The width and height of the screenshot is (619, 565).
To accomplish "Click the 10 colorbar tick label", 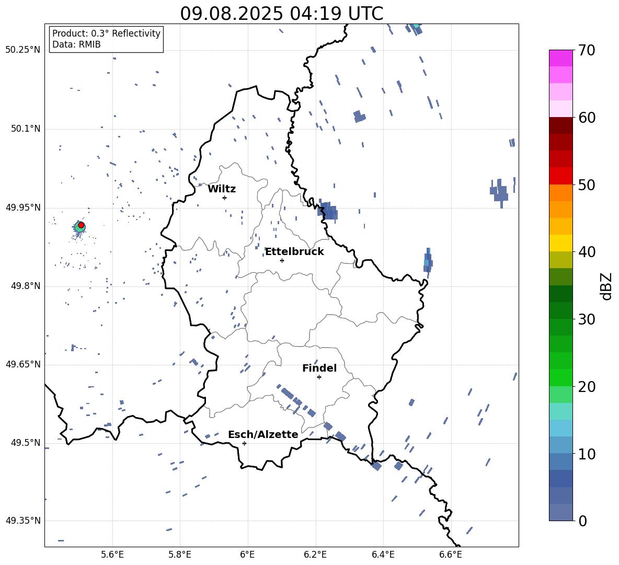I will [x=587, y=454].
